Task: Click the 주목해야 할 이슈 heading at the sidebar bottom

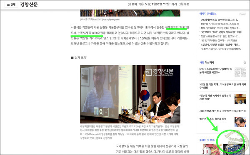Action: tap(207, 140)
